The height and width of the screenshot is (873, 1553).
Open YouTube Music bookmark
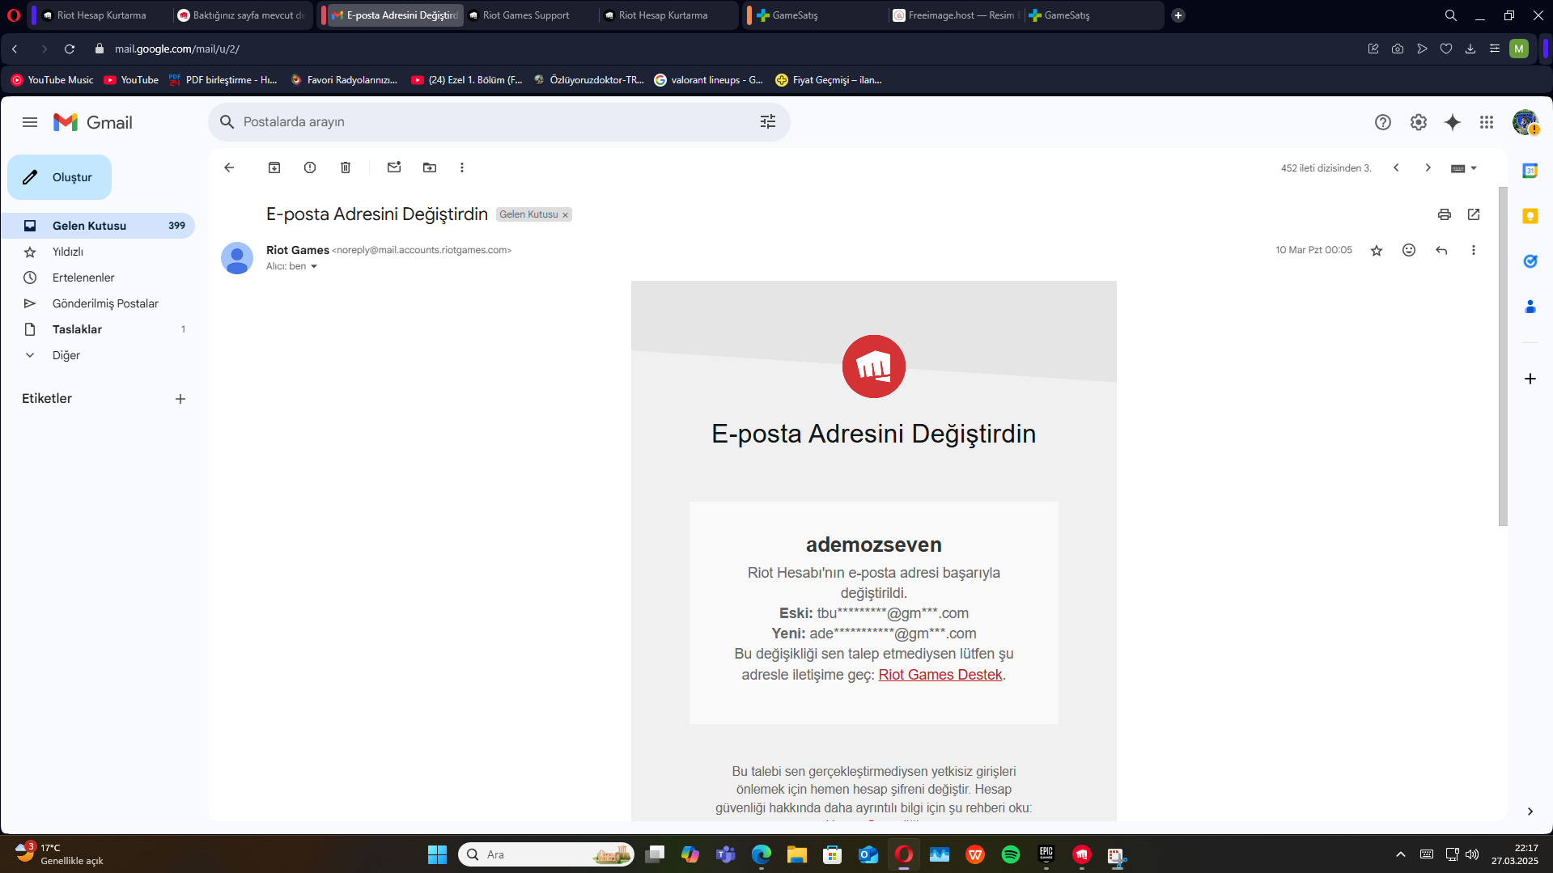coord(53,80)
